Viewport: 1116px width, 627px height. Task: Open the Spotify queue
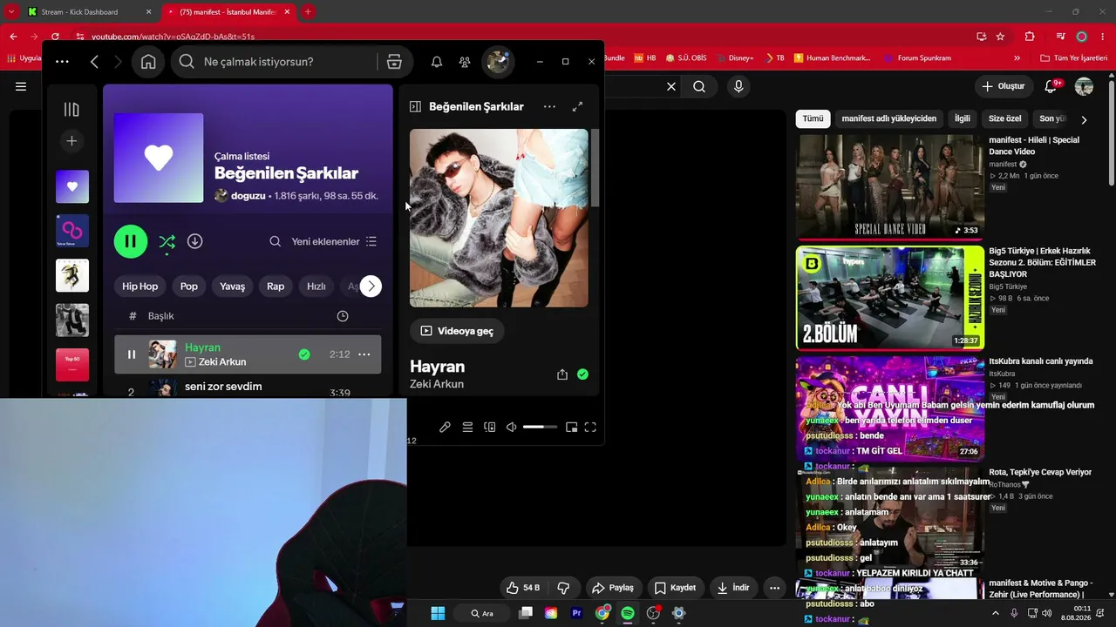[467, 427]
